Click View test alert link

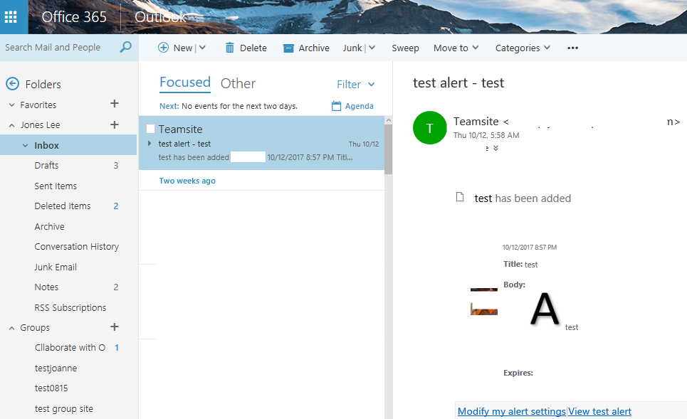pyautogui.click(x=600, y=412)
